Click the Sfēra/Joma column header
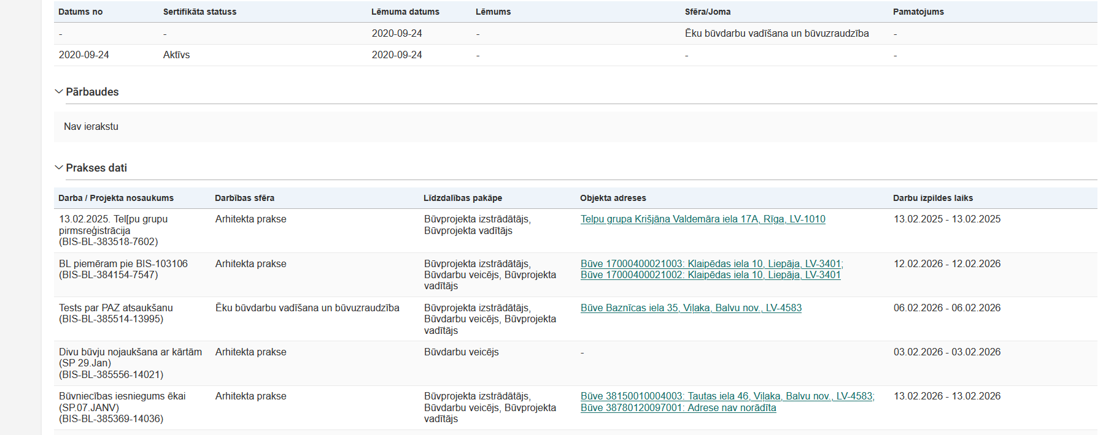The width and height of the screenshot is (1103, 435). [707, 12]
